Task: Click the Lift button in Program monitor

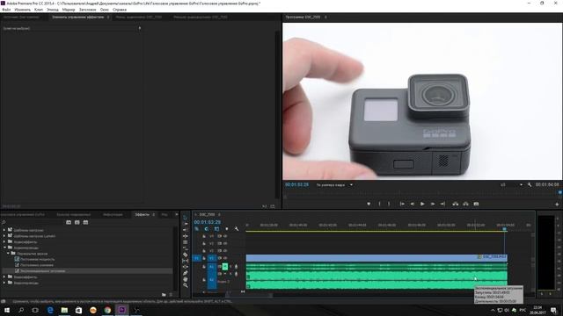Action: (456, 204)
